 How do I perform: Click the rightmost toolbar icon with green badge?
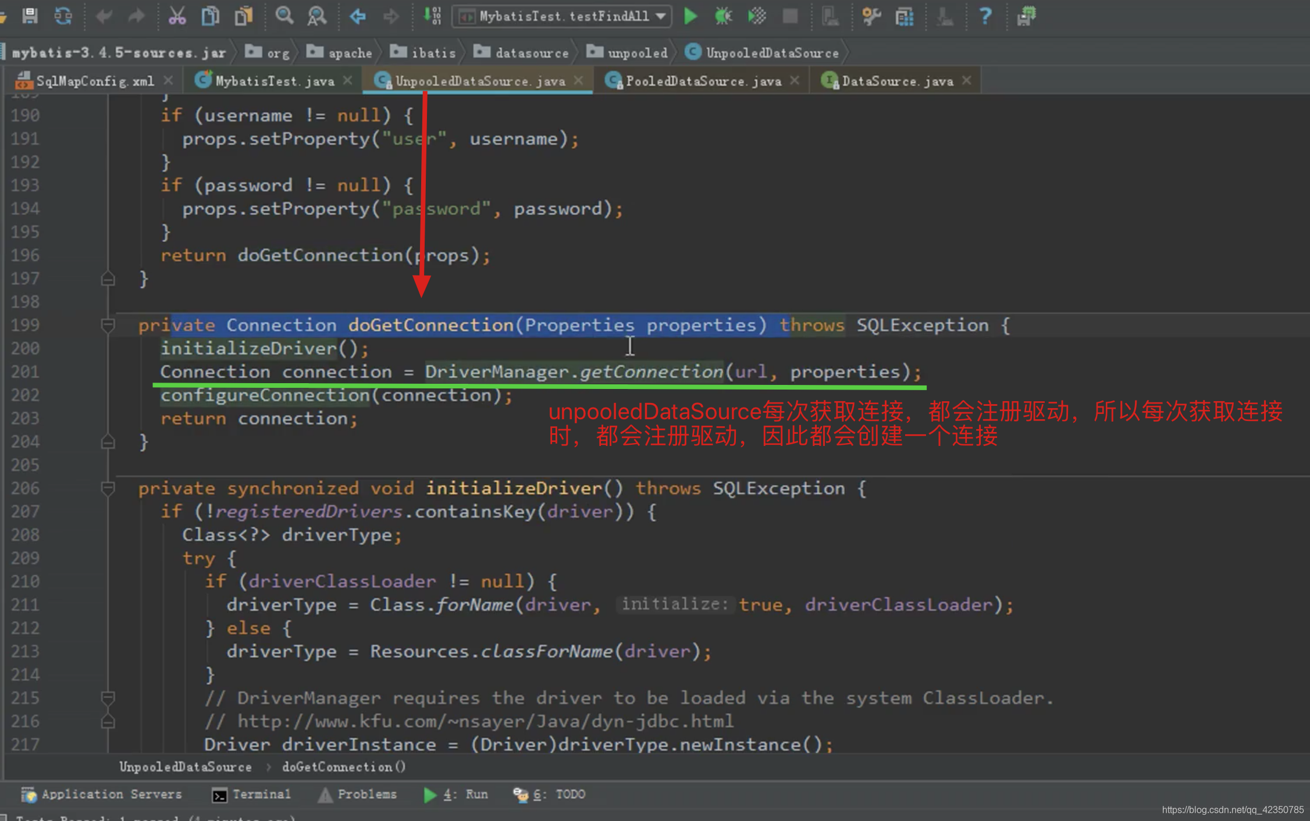[x=1026, y=16]
